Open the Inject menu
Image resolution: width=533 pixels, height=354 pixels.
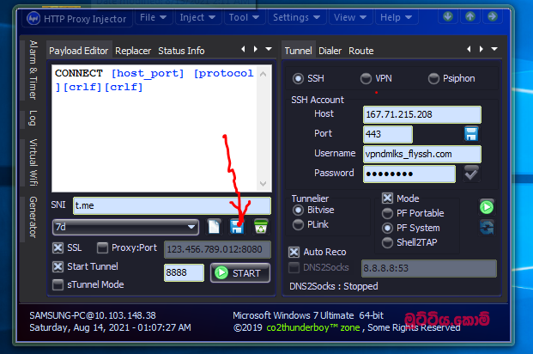[x=197, y=17]
